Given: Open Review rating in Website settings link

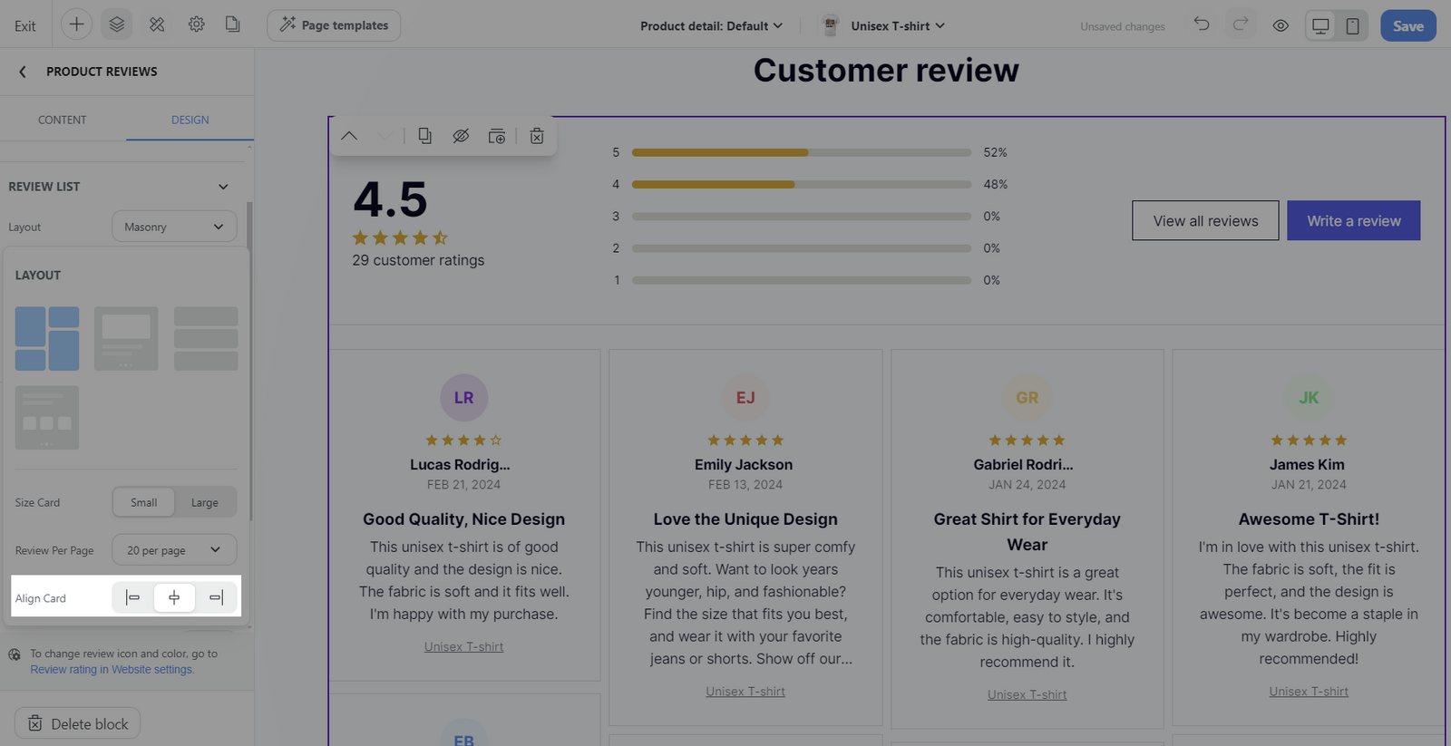Looking at the screenshot, I should tap(112, 670).
